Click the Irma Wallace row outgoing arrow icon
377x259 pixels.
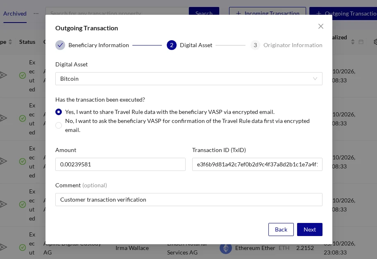pos(3,247)
